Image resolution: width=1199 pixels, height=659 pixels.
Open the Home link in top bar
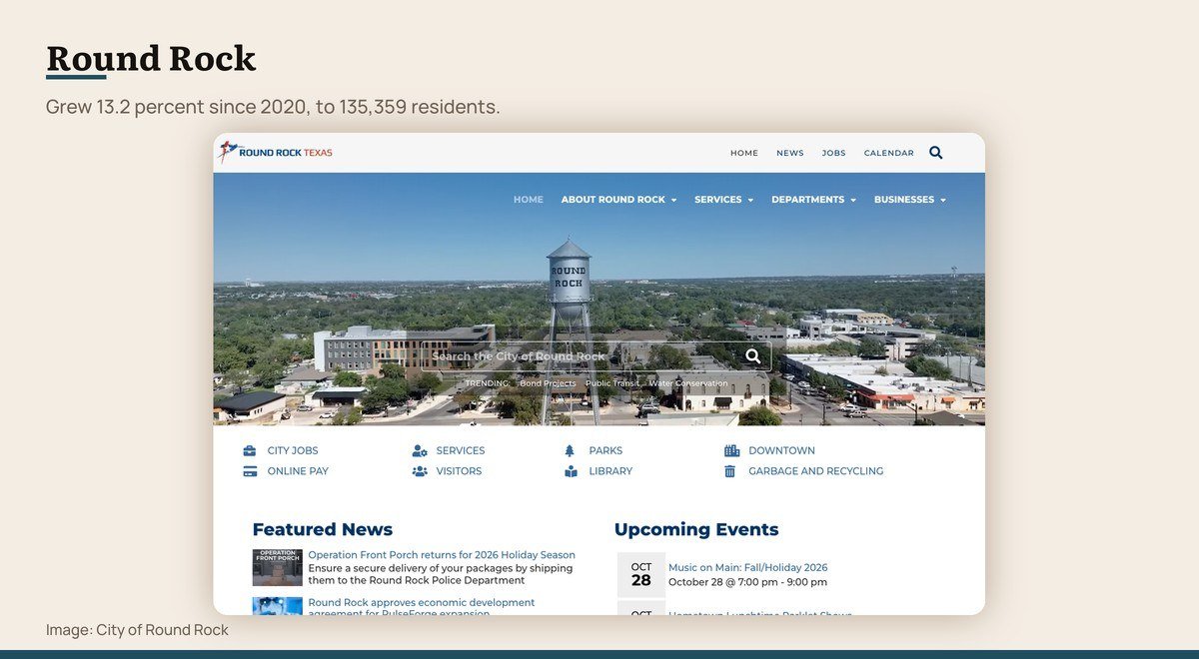(744, 153)
